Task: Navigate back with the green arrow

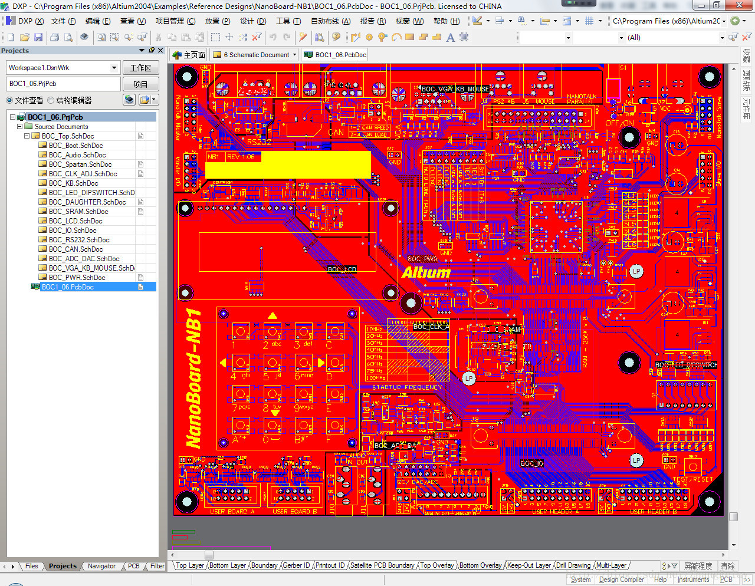Action: [735, 21]
